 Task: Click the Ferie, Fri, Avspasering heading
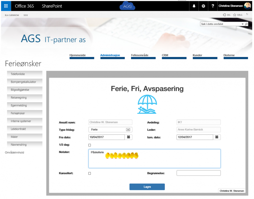(147, 89)
